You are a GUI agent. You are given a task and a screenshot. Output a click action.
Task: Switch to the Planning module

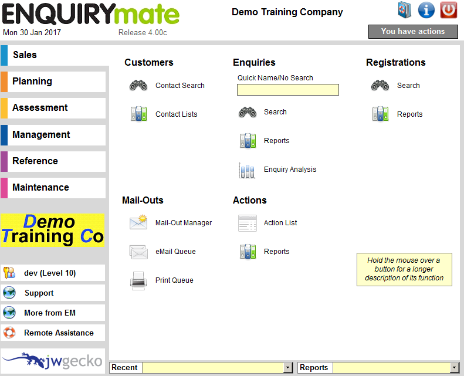point(53,82)
